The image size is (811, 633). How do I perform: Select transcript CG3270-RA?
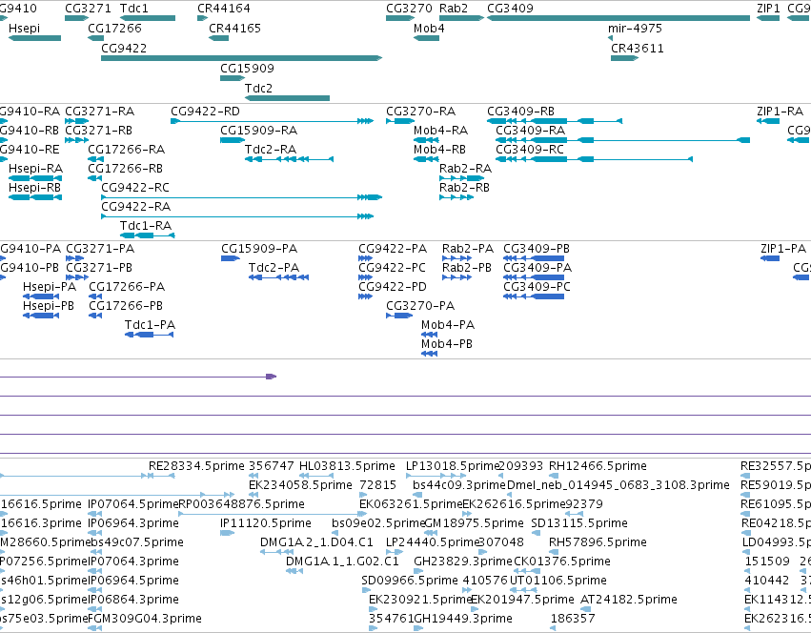tap(400, 121)
